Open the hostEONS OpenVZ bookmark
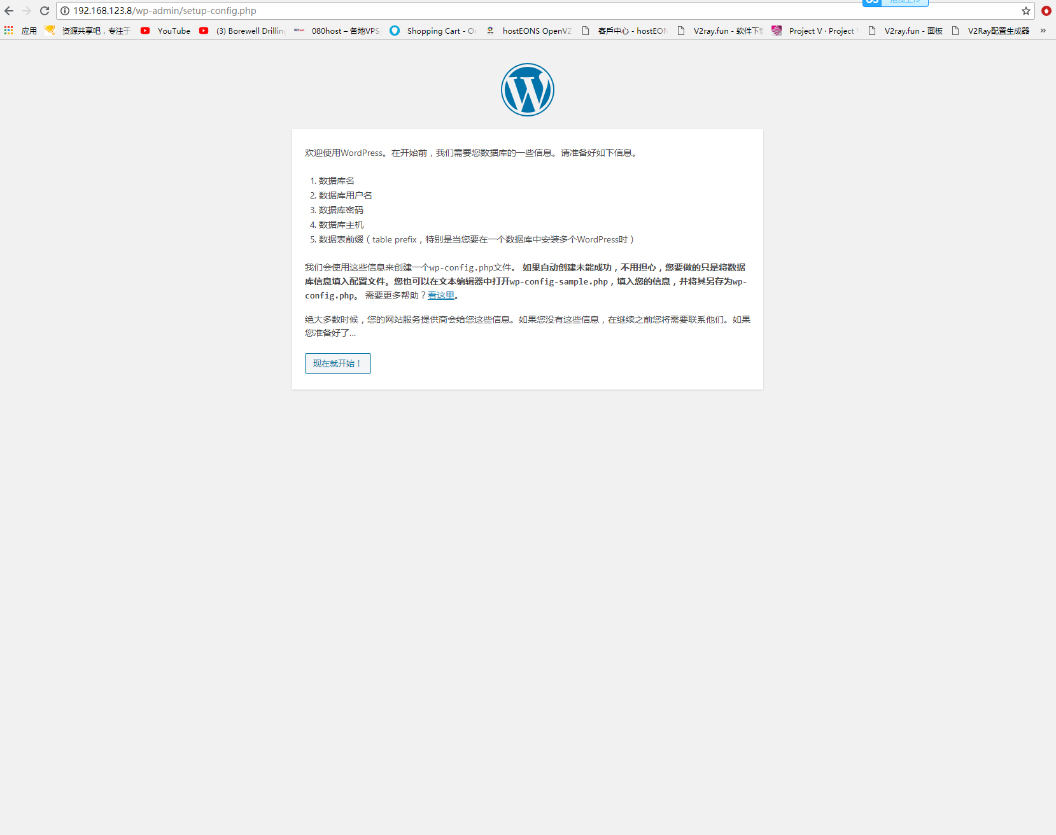This screenshot has height=835, width=1056. 528,31
